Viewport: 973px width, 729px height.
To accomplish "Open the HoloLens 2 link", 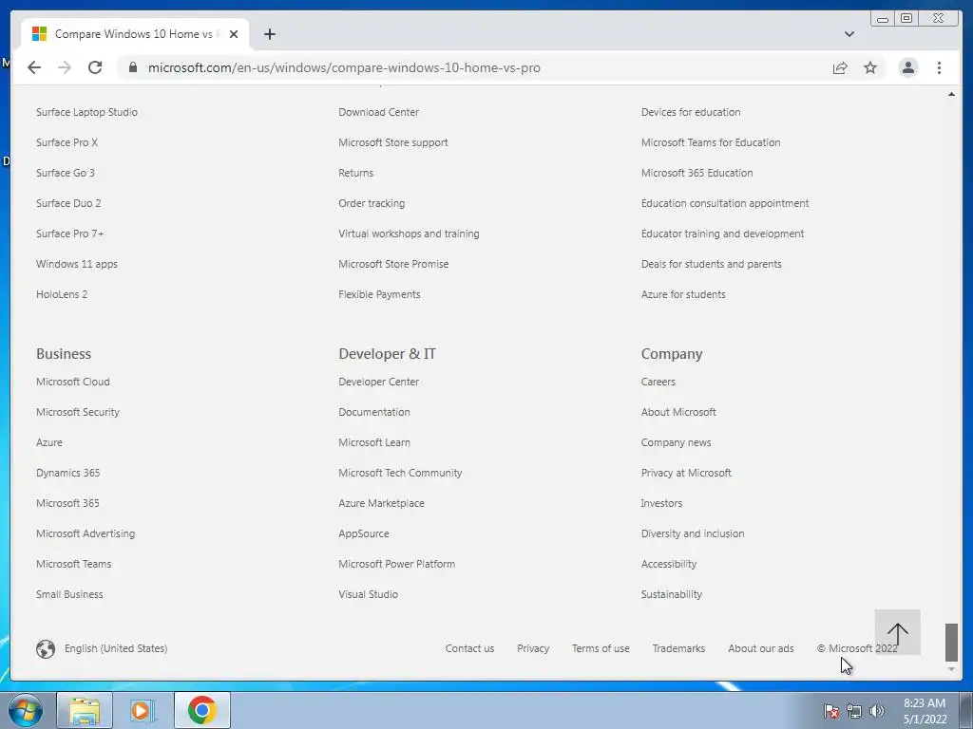I will [x=62, y=294].
